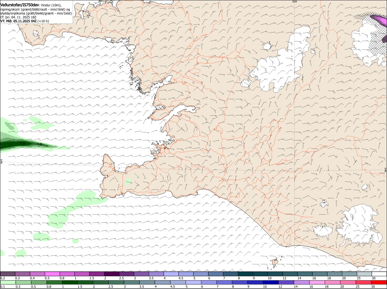
Task: Pick the green-row swatch labeled 0.3
Action: click(x=23, y=282)
